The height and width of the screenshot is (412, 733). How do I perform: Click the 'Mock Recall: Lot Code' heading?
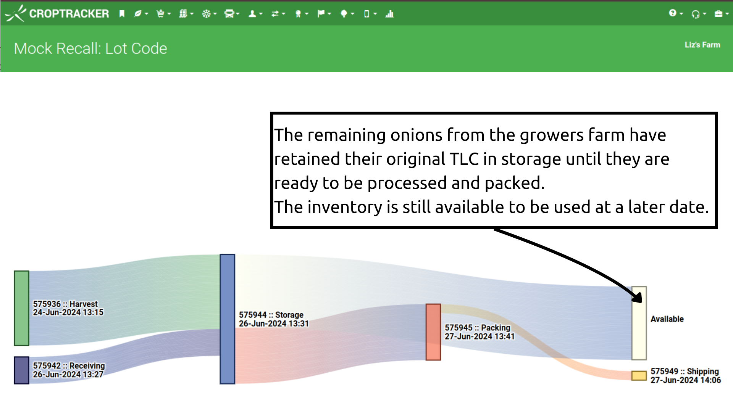[90, 48]
